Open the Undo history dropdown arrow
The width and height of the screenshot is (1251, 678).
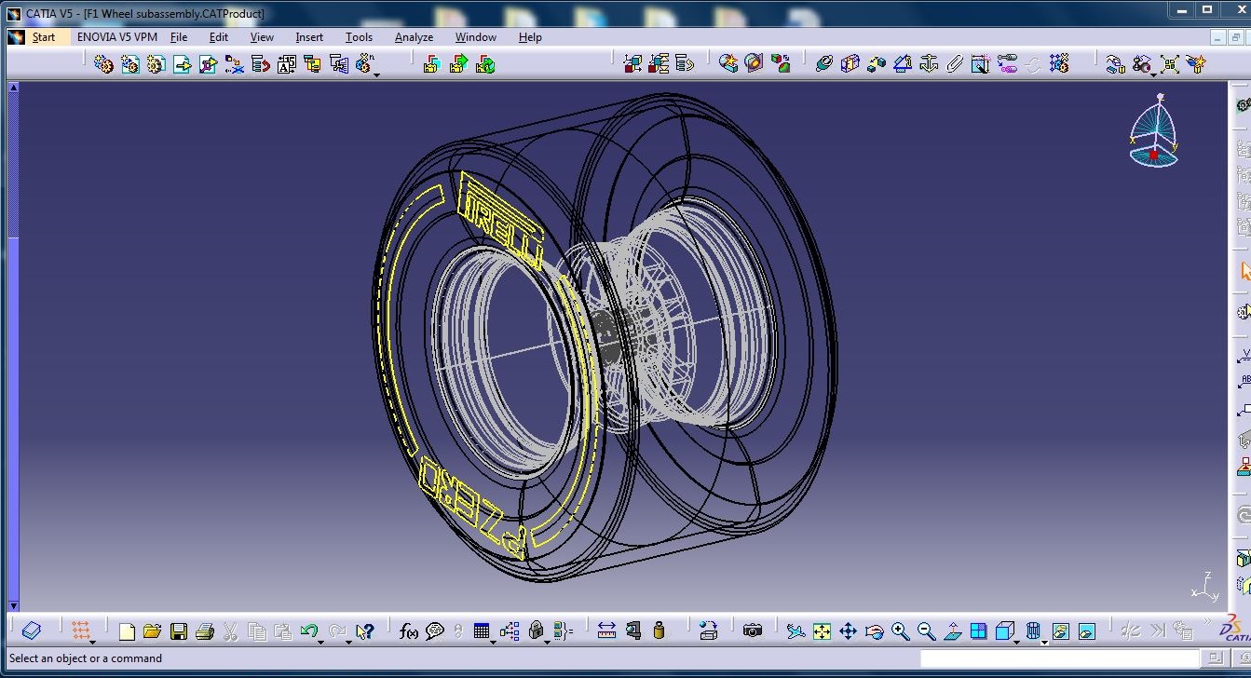point(321,642)
